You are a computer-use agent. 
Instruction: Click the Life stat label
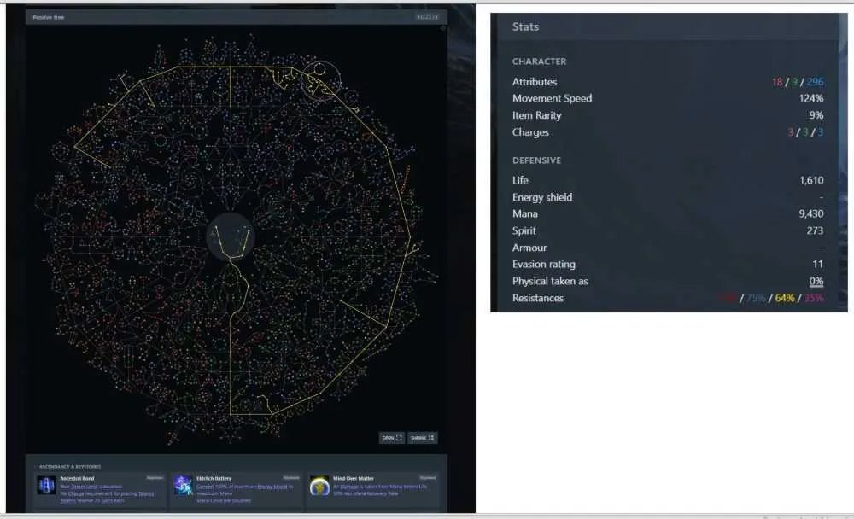tap(520, 180)
